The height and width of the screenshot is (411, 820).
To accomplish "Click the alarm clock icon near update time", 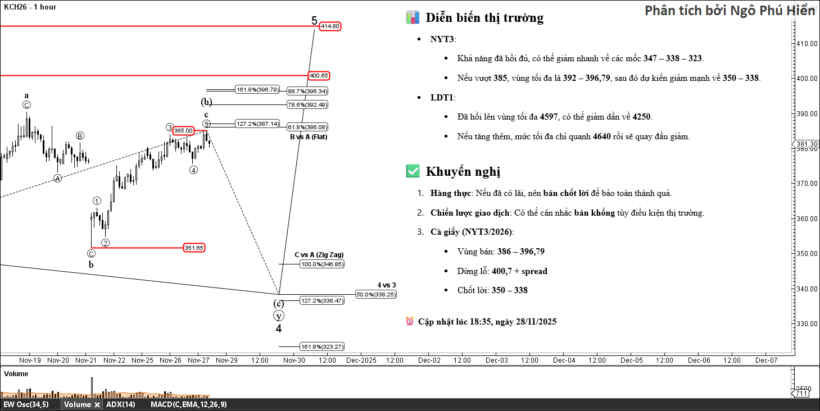I will (x=410, y=321).
